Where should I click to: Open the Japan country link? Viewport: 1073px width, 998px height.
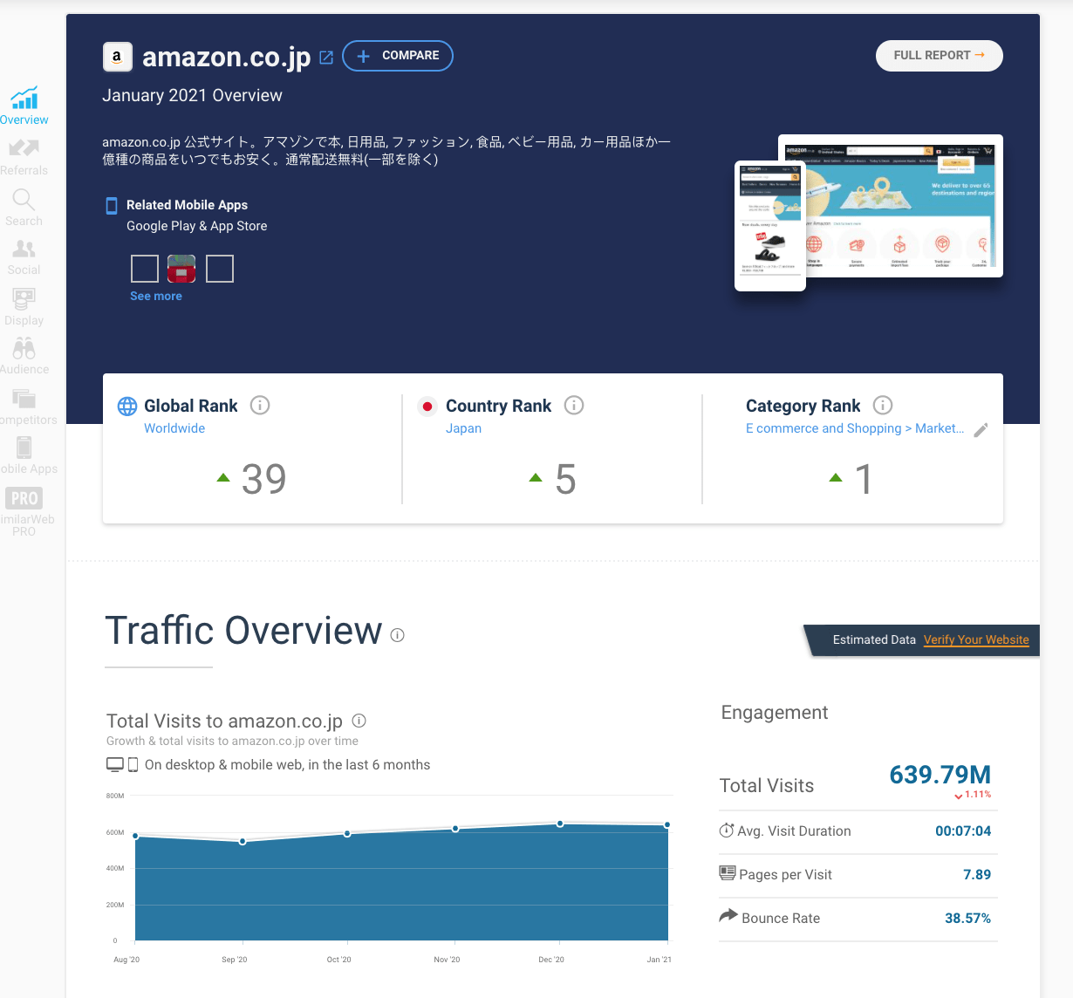tap(463, 428)
